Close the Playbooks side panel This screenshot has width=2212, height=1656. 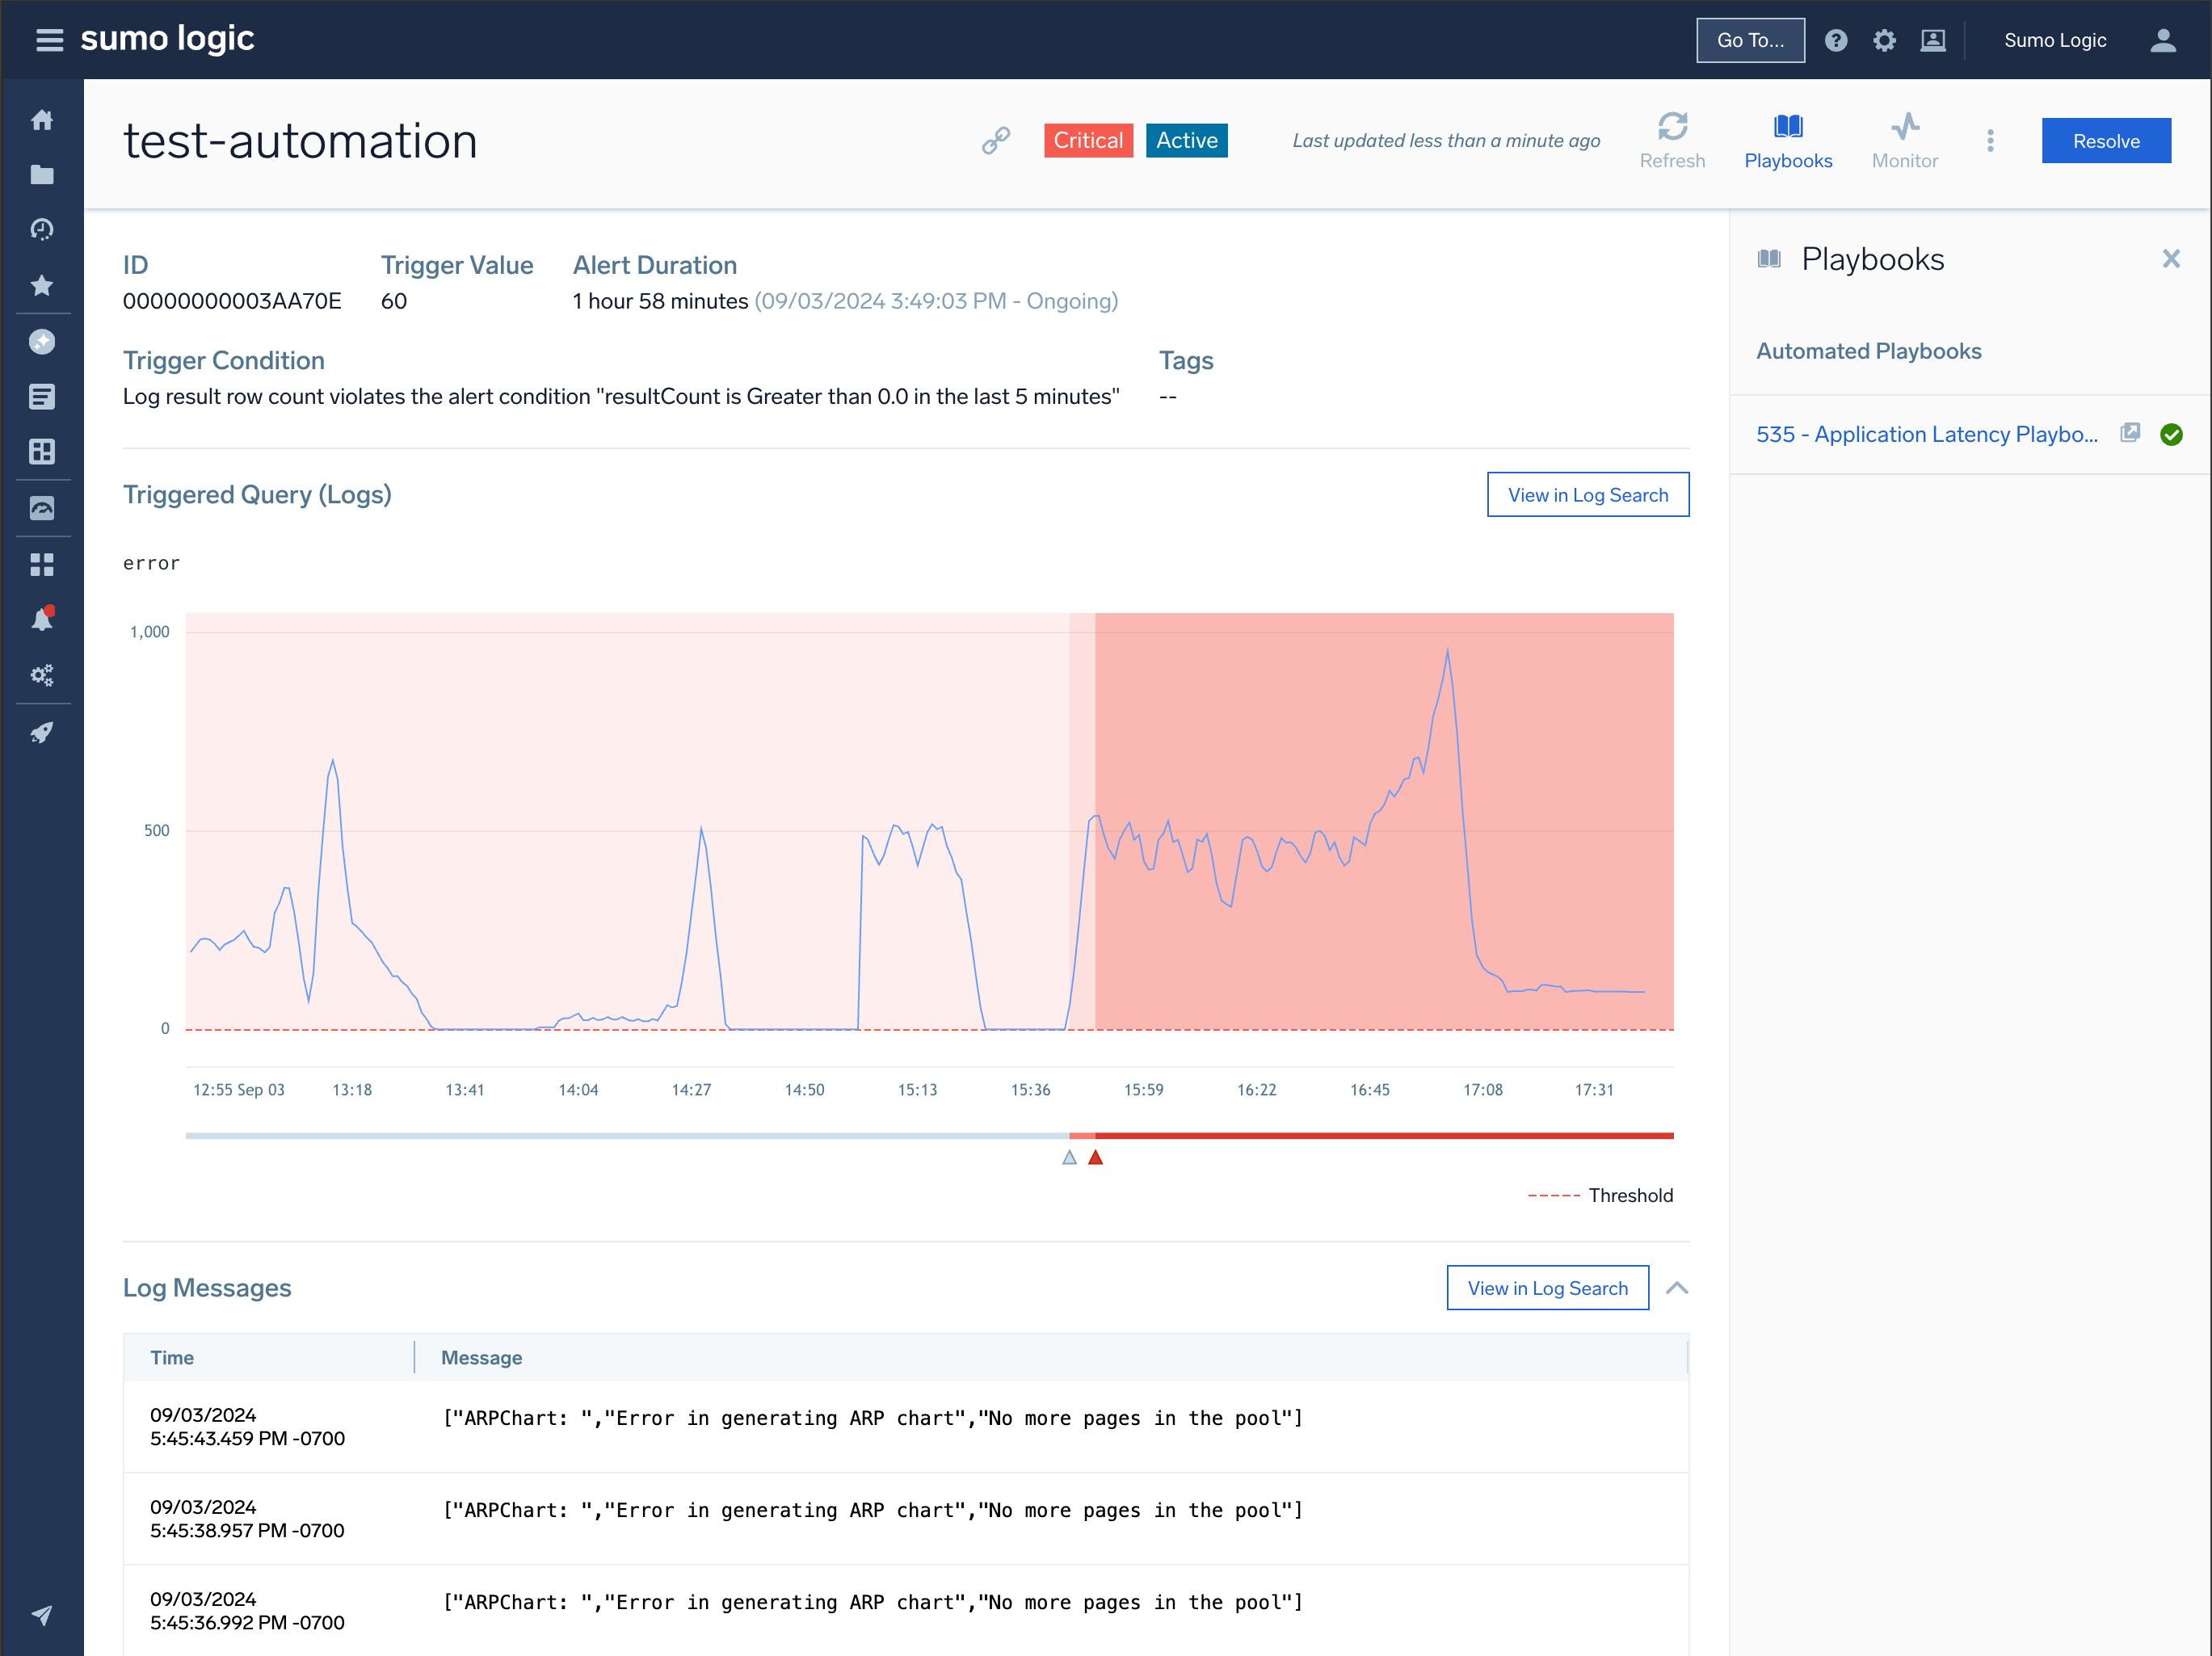(x=2171, y=258)
